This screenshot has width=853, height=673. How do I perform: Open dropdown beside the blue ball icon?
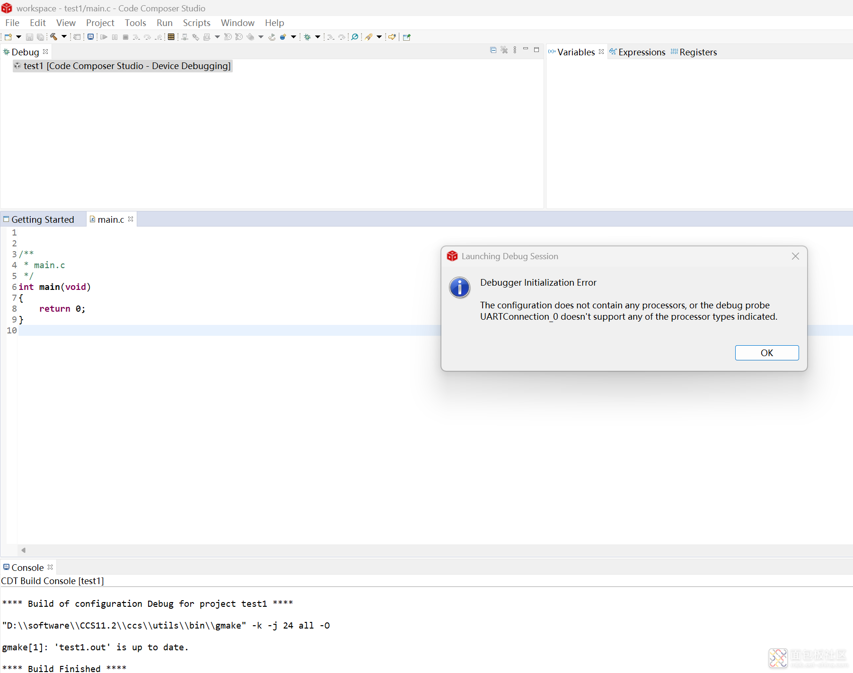click(293, 37)
